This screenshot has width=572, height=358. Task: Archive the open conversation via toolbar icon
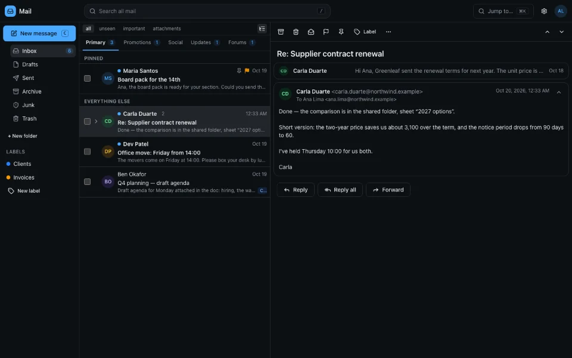click(281, 32)
